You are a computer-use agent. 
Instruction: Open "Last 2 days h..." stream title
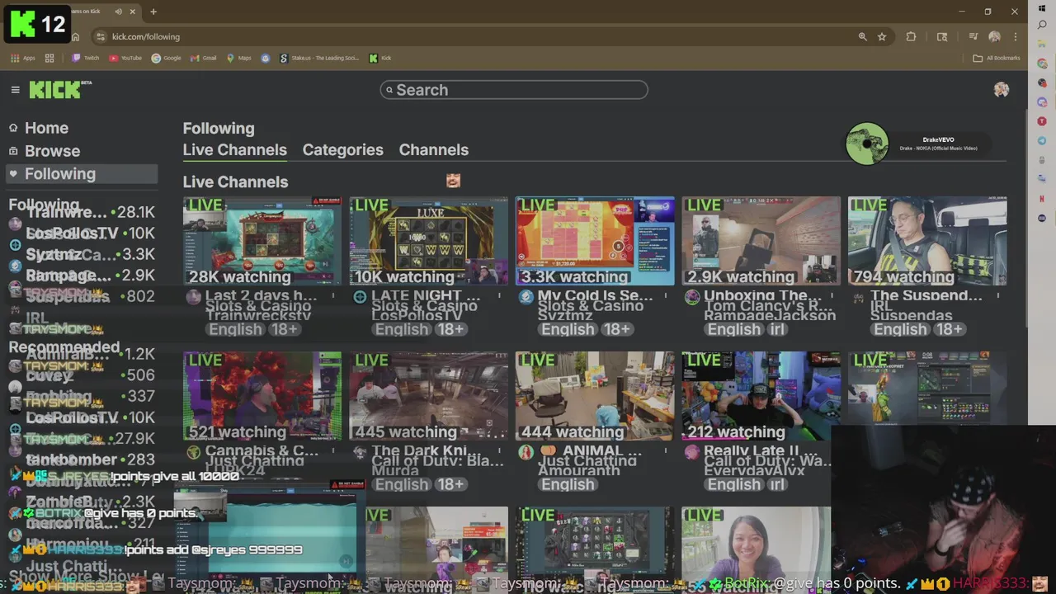coord(261,295)
